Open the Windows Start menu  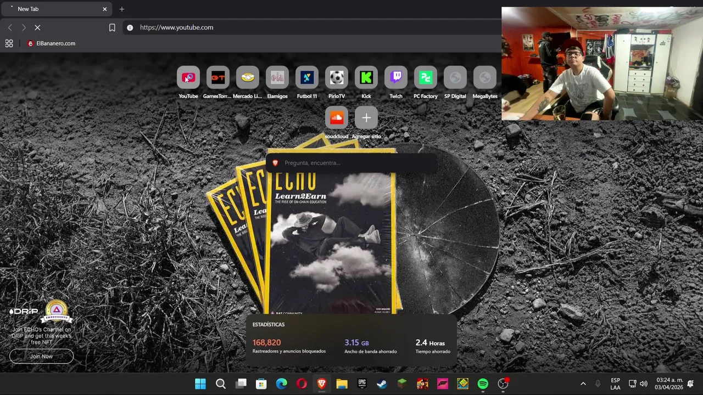click(200, 383)
